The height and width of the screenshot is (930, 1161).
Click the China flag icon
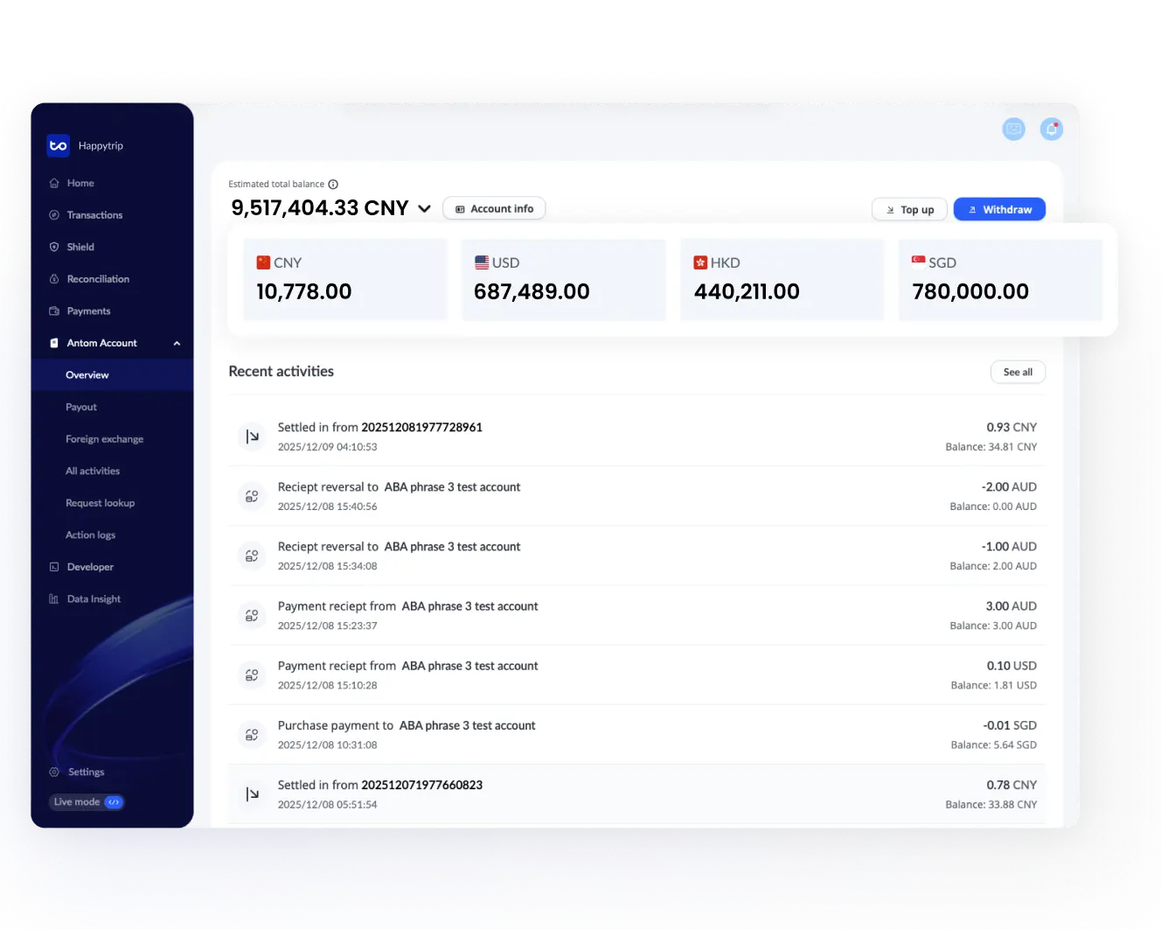point(263,262)
